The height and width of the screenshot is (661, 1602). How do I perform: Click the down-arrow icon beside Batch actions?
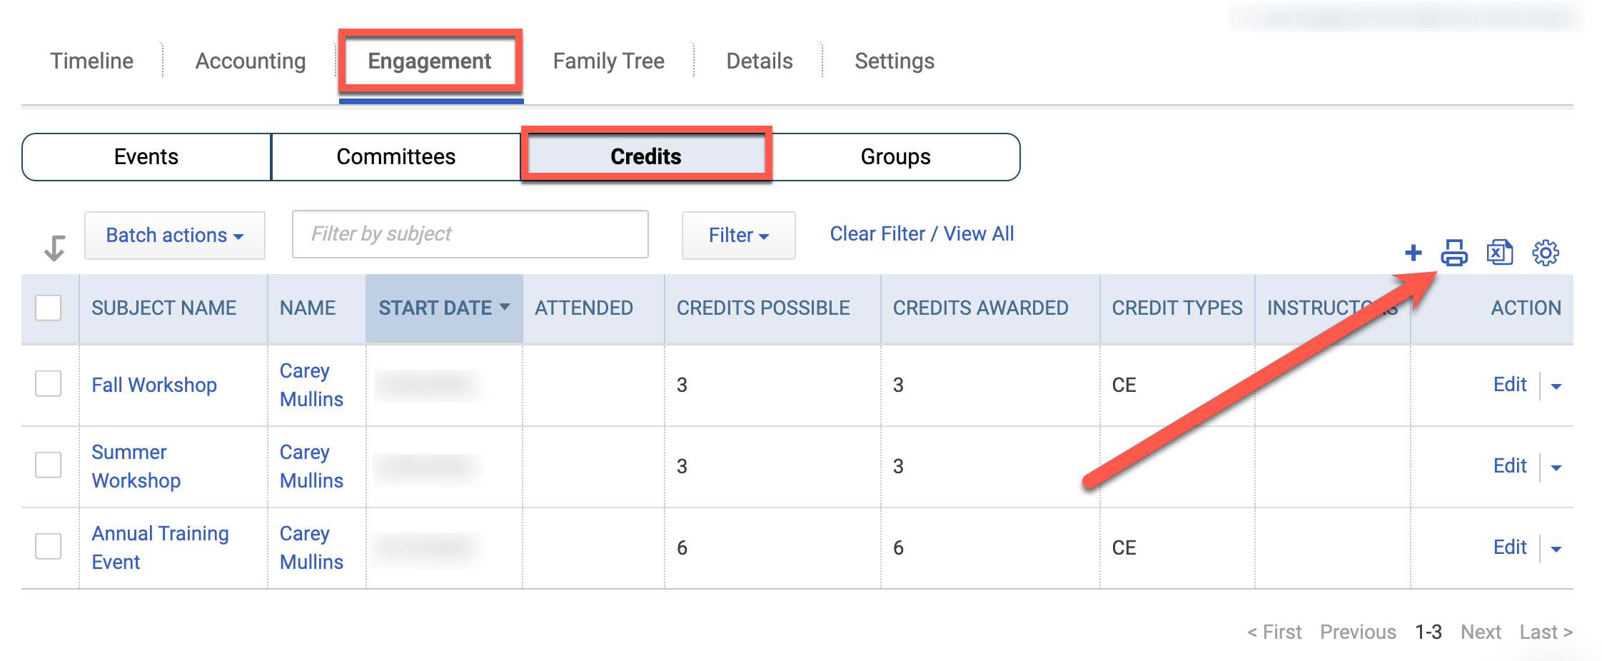54,248
